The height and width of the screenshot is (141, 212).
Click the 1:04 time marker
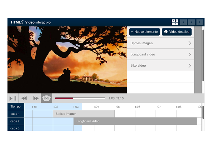coord(96,107)
